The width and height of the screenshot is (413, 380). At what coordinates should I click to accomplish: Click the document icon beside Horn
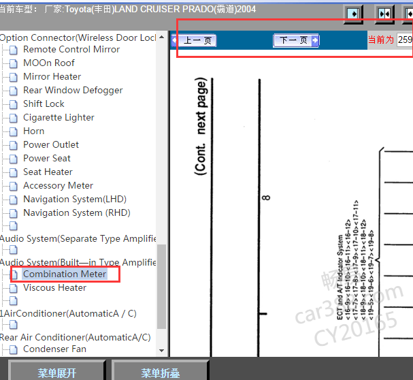(14, 131)
